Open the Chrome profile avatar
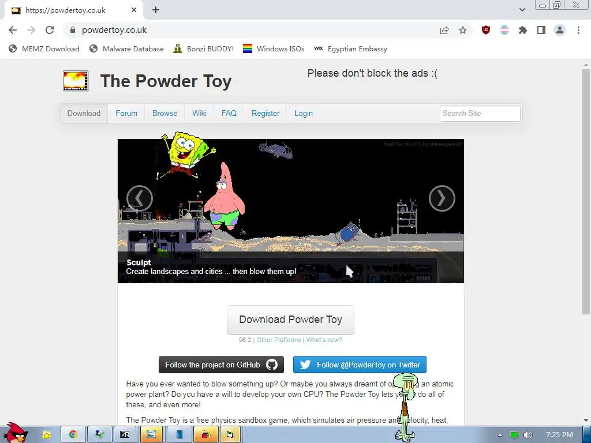 click(x=560, y=30)
